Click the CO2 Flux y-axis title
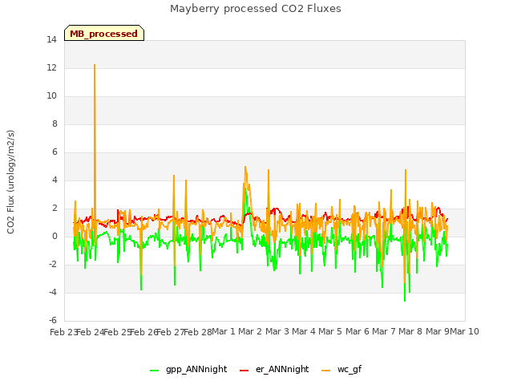The width and height of the screenshot is (513, 385). (x=10, y=182)
